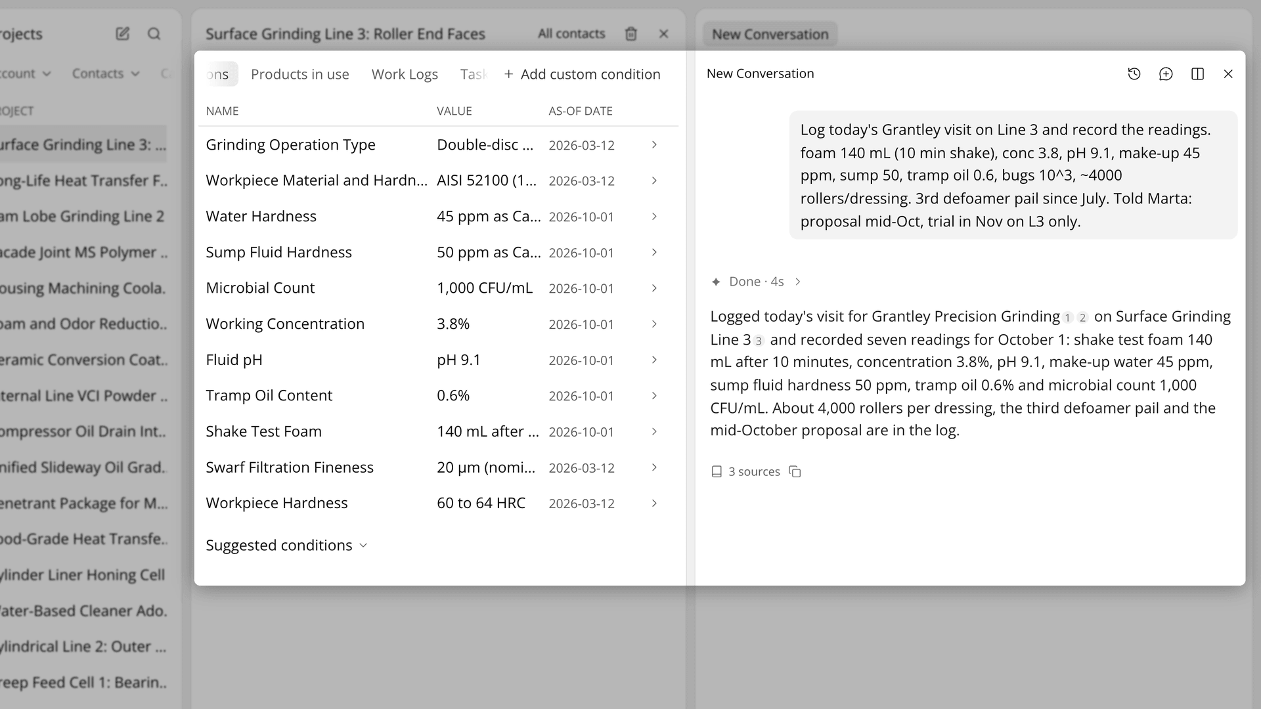Delete project with trash icon

pyautogui.click(x=630, y=33)
